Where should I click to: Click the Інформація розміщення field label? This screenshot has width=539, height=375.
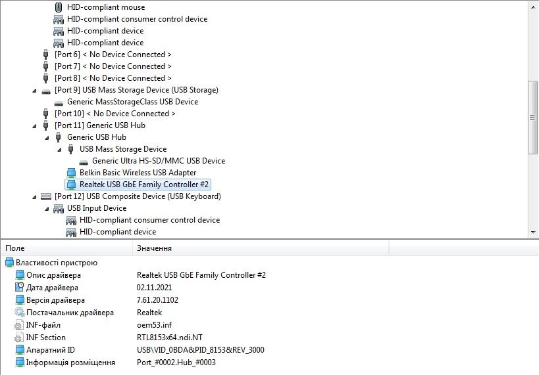point(70,363)
